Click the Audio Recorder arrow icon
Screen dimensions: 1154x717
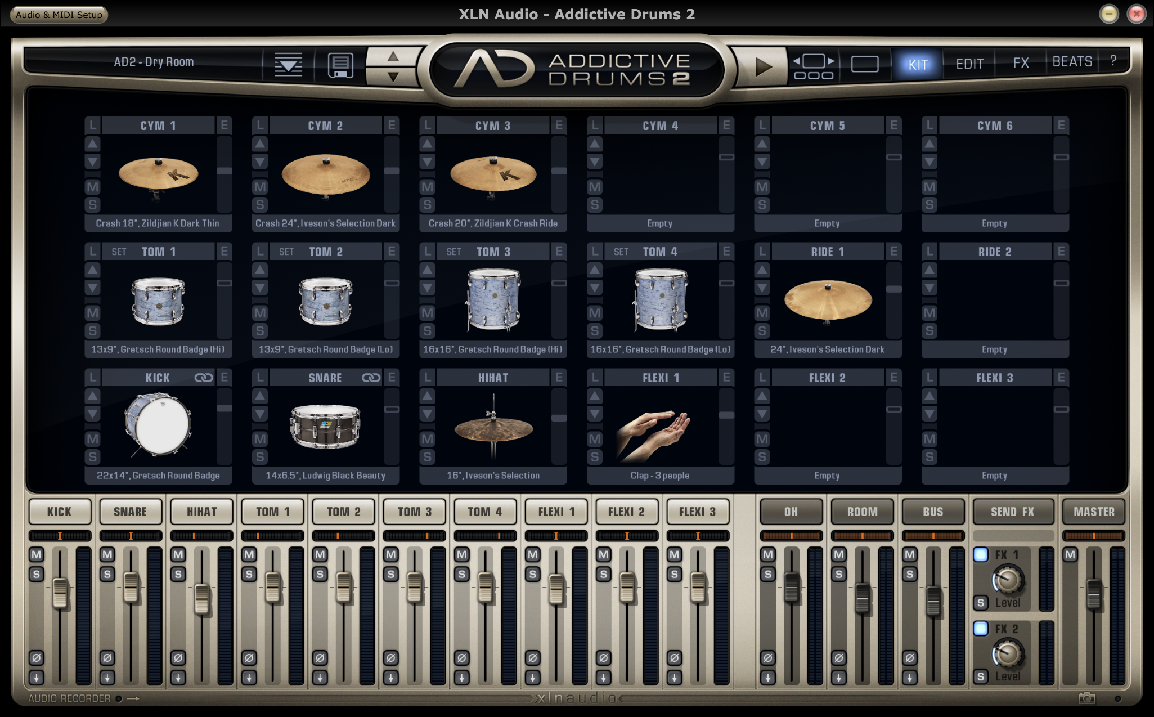coord(133,698)
